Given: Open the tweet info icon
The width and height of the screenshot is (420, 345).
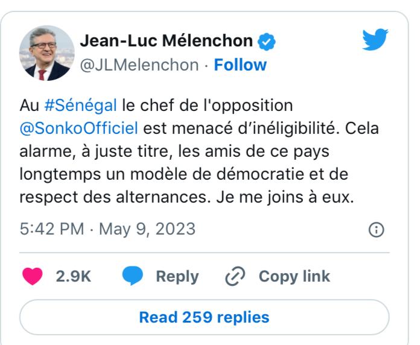Looking at the screenshot, I should click(376, 230).
